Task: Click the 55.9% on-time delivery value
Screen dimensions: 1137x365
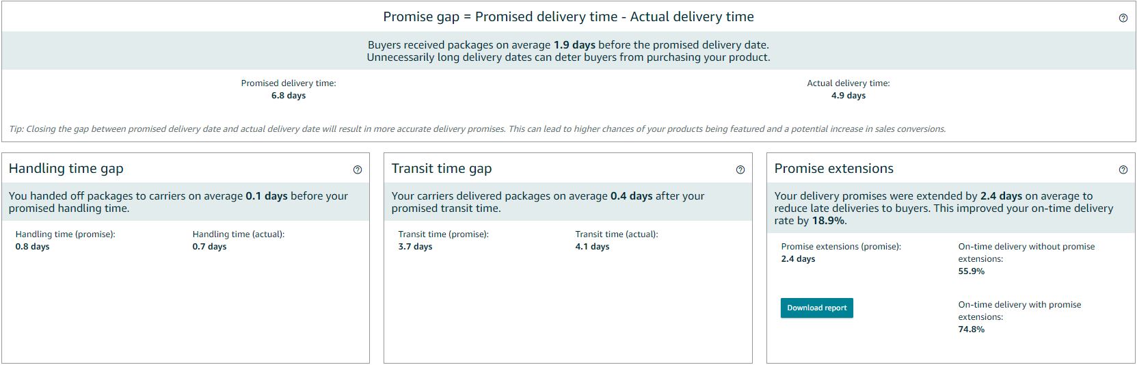Action: pyautogui.click(x=971, y=271)
